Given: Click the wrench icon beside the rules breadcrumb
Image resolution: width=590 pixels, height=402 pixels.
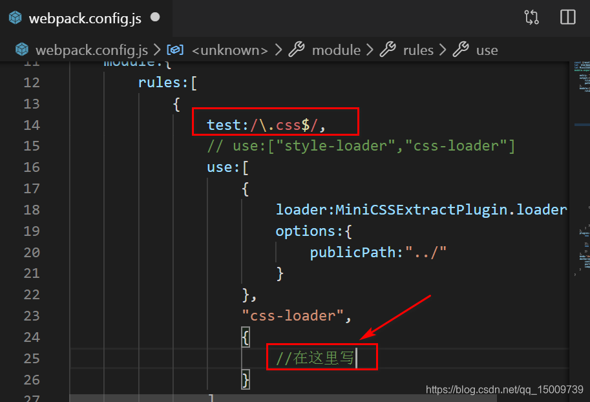Looking at the screenshot, I should [x=387, y=50].
